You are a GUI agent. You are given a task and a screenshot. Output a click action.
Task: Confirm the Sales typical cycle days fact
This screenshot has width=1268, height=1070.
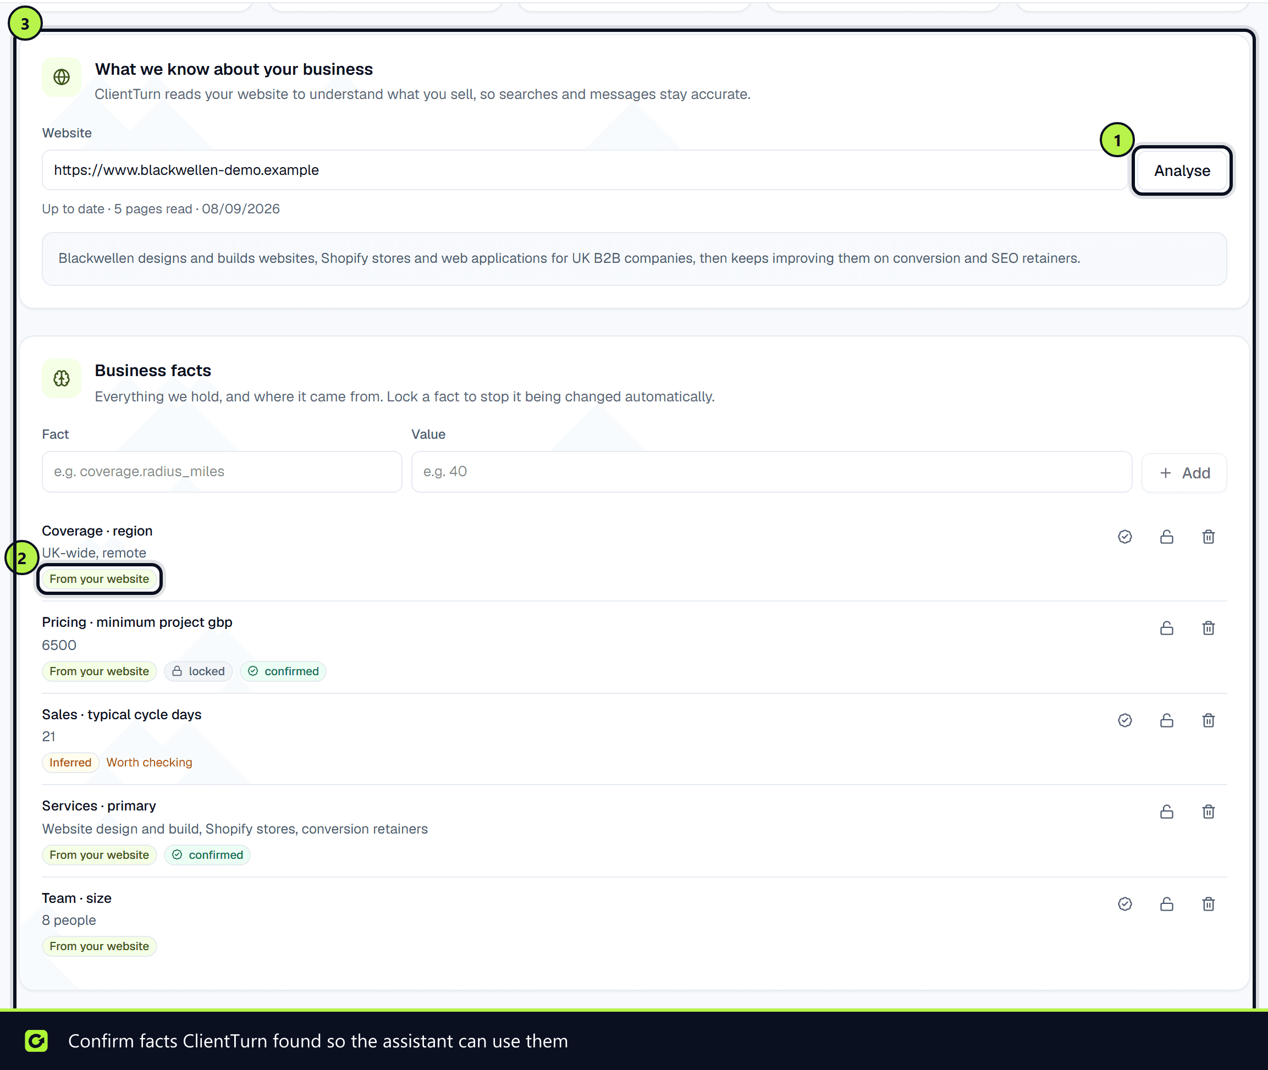pyautogui.click(x=1125, y=720)
